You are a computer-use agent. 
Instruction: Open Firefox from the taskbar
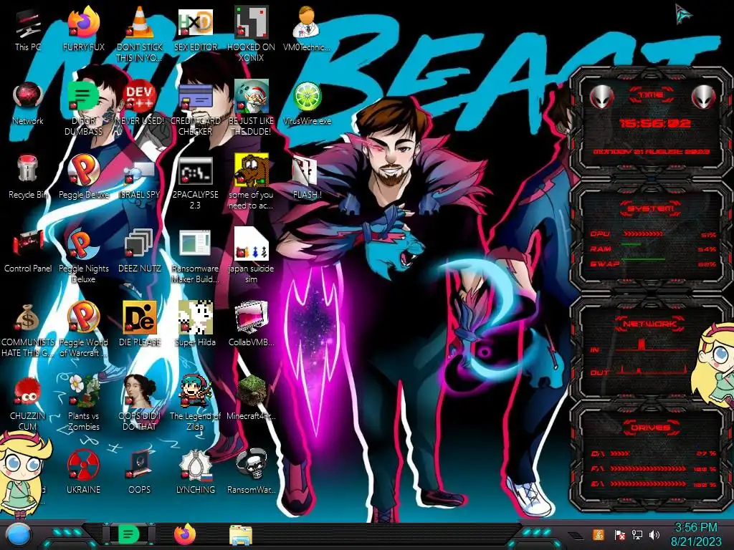[185, 534]
